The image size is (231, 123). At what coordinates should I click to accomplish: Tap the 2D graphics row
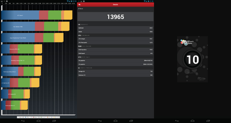tap(116, 60)
